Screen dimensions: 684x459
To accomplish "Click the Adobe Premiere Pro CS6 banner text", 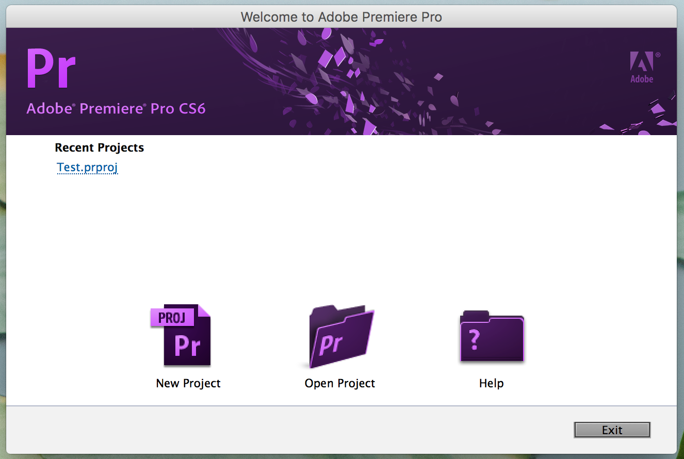I will pos(116,109).
